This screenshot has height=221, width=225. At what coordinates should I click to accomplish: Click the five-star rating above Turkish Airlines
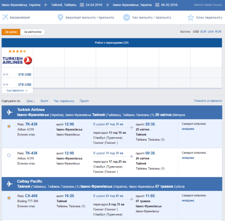click(x=17, y=51)
